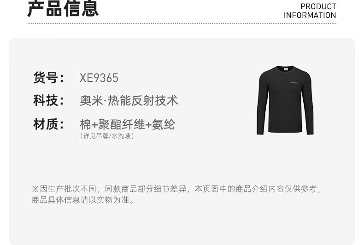Click the 棉+聚酯纤维+氨纶 material text
364x245 pixels.
click(x=128, y=124)
